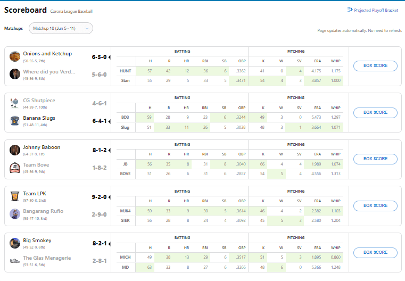Open Projected Playoff Bracket link

pos(377,10)
